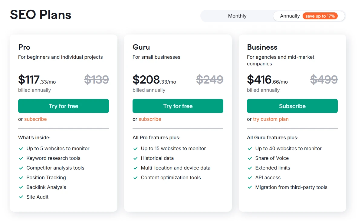This screenshot has width=358, height=221.
Task: Open the Pro plan subscribe link
Action: 35,119
